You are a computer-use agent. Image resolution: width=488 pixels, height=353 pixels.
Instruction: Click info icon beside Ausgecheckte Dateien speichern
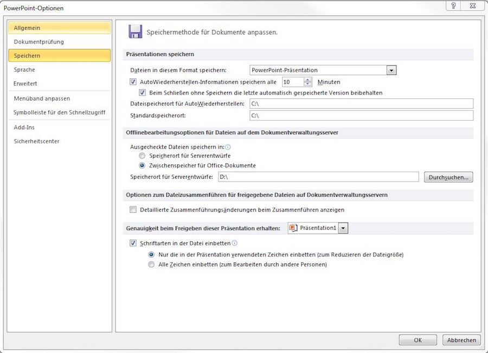tap(228, 147)
